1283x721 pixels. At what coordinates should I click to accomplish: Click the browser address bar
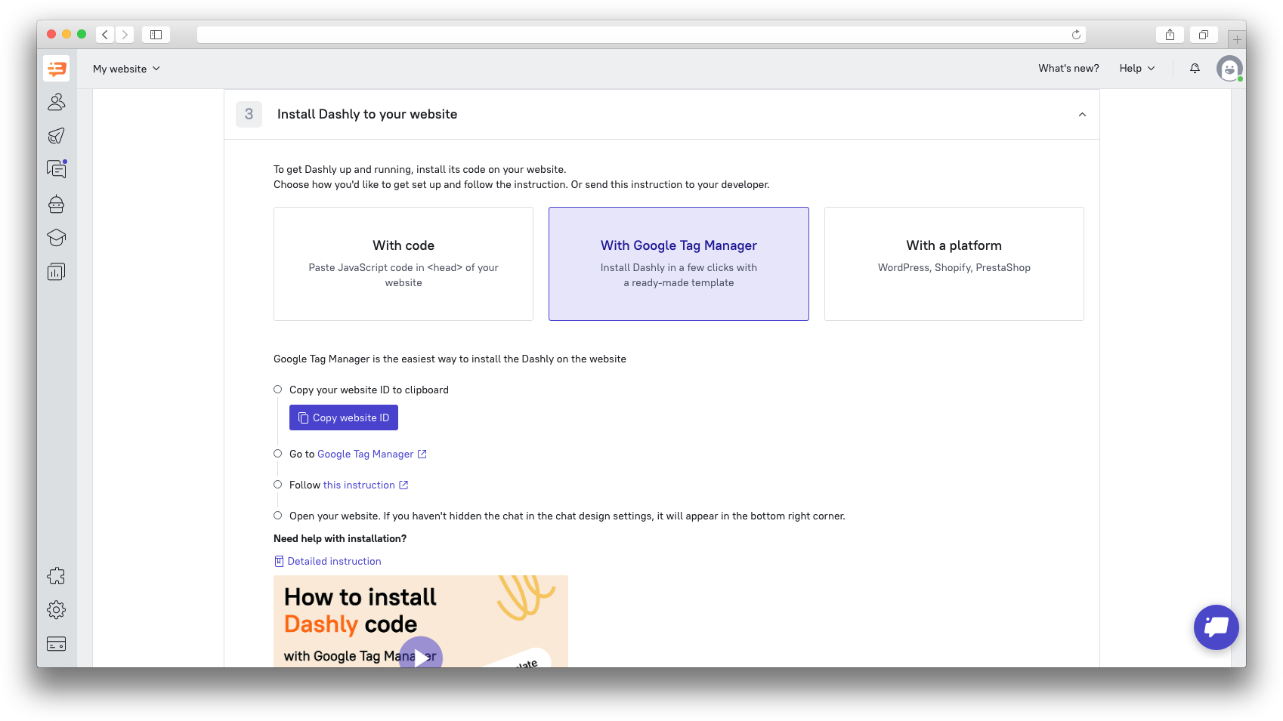coord(641,35)
